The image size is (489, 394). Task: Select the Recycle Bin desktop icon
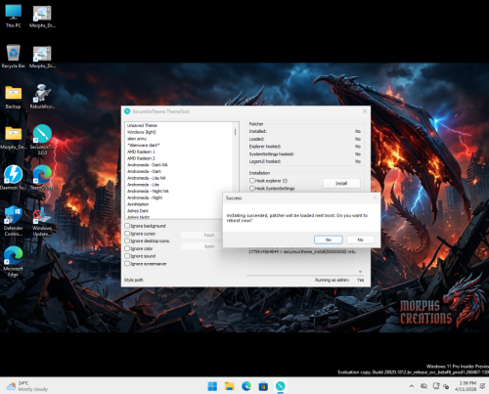(x=13, y=57)
